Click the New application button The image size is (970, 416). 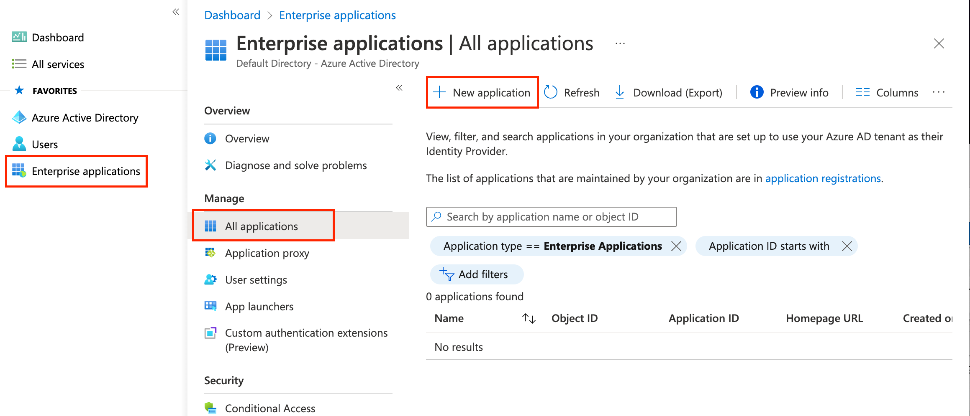(x=482, y=92)
